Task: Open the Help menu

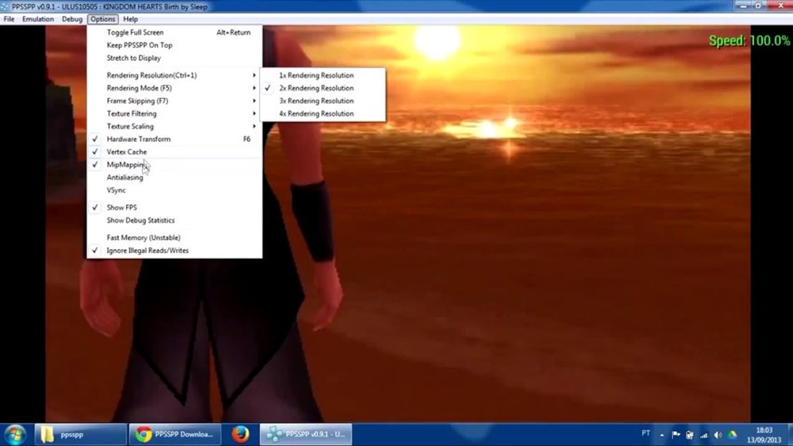Action: click(x=130, y=19)
